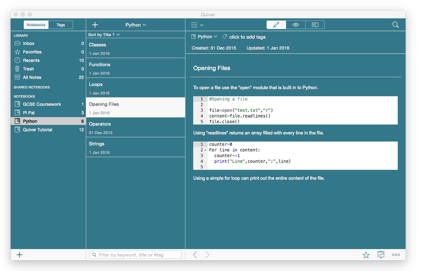This screenshot has height=271, width=424.
Task: Click to add tags to the note
Action: coord(247,37)
